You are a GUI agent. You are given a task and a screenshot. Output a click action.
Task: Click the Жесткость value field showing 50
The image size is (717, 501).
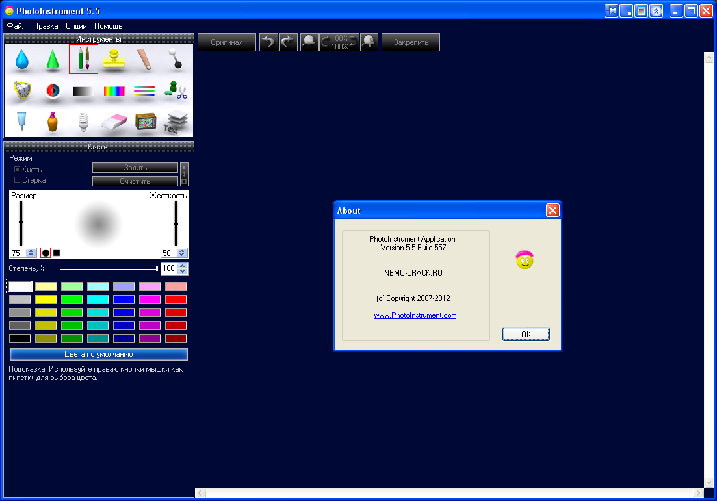point(169,253)
